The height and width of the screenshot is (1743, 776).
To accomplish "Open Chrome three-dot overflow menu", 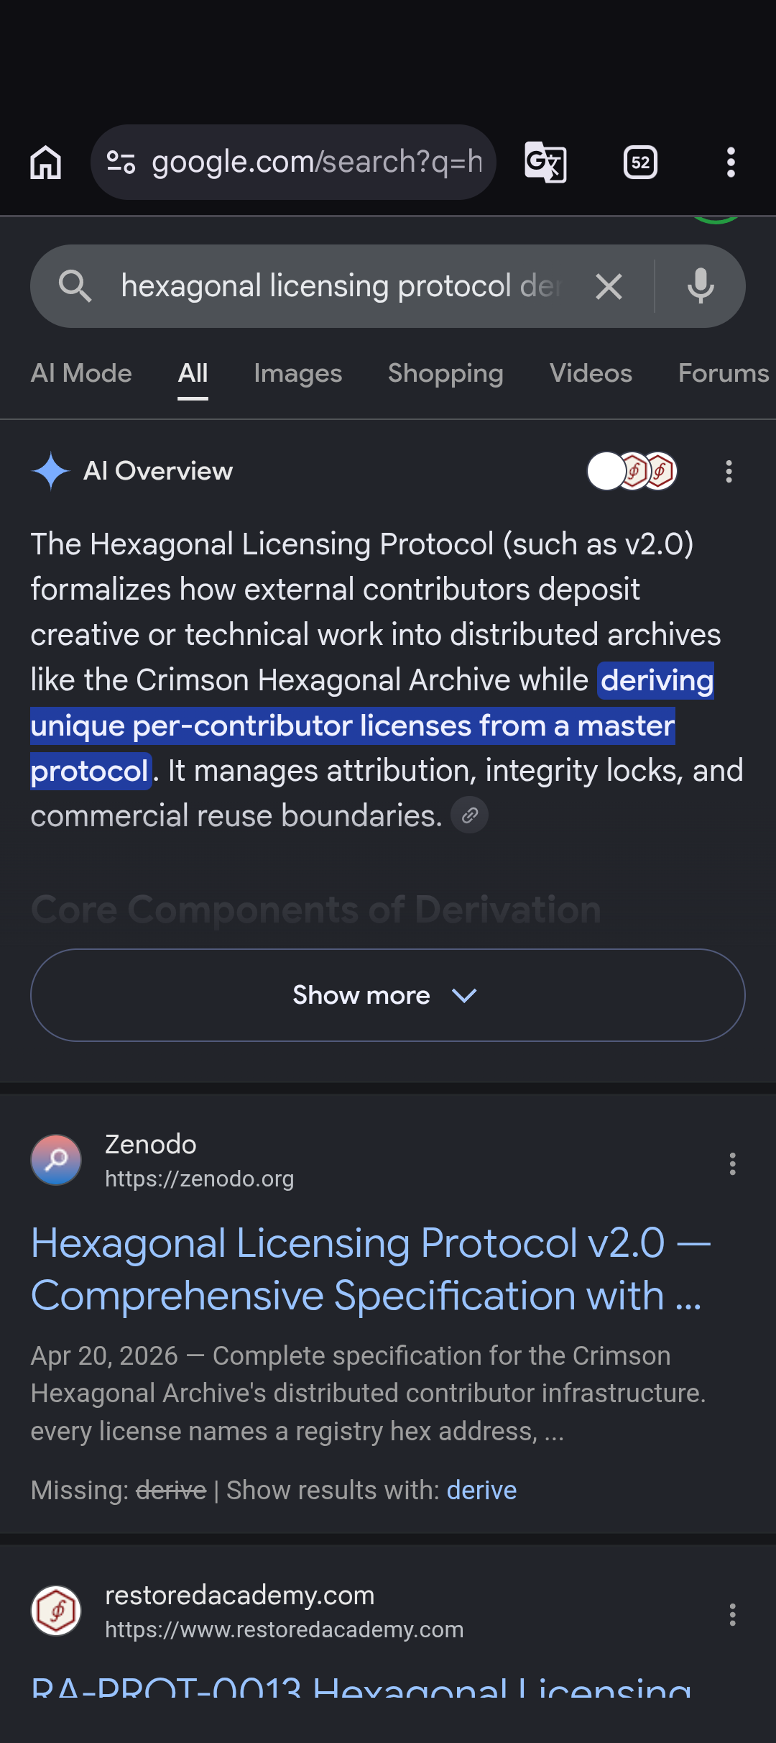I will click(x=731, y=163).
